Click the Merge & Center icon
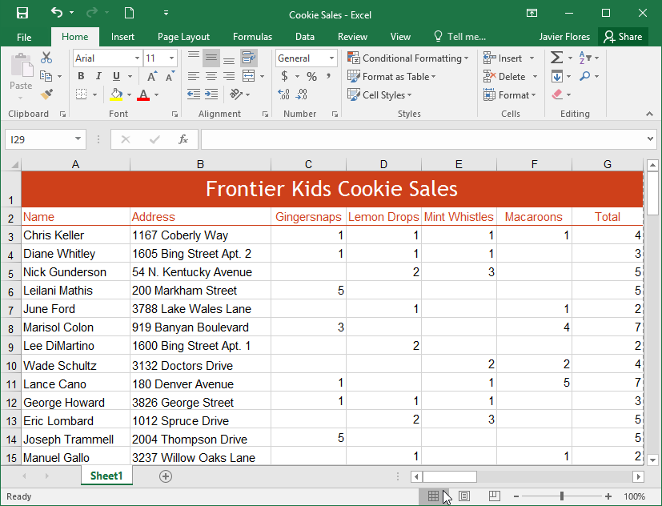This screenshot has height=506, width=662. click(x=248, y=77)
